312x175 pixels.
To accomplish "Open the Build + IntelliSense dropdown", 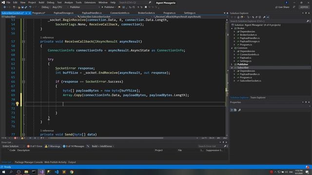I will (103, 146).
